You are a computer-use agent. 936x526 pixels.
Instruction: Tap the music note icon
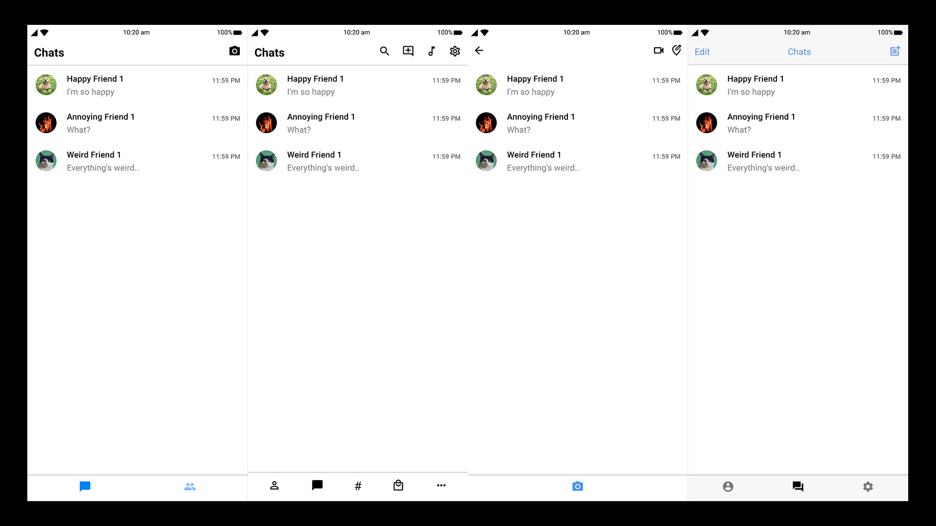(431, 51)
